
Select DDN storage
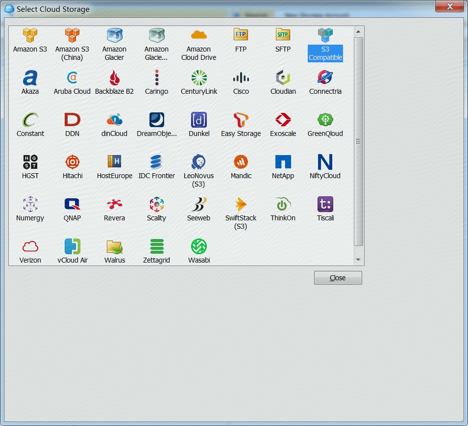[72, 120]
